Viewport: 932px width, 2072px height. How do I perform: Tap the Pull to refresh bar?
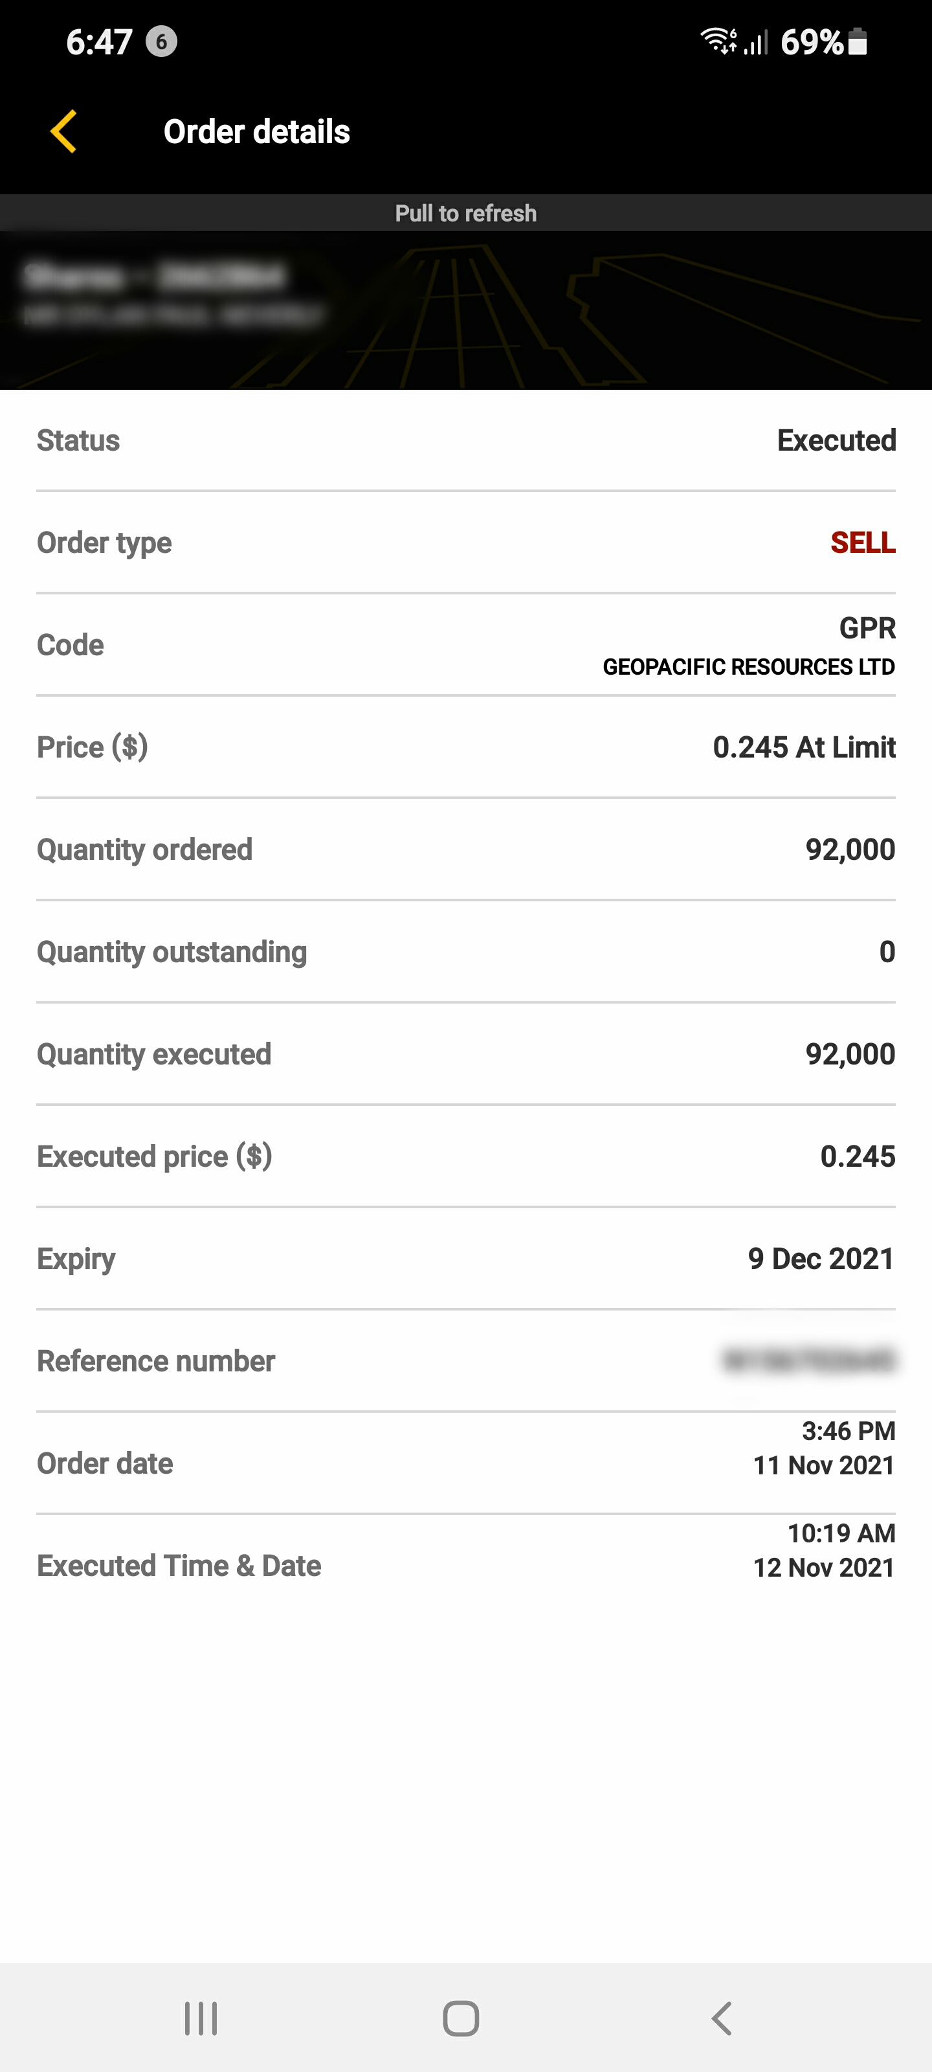465,213
